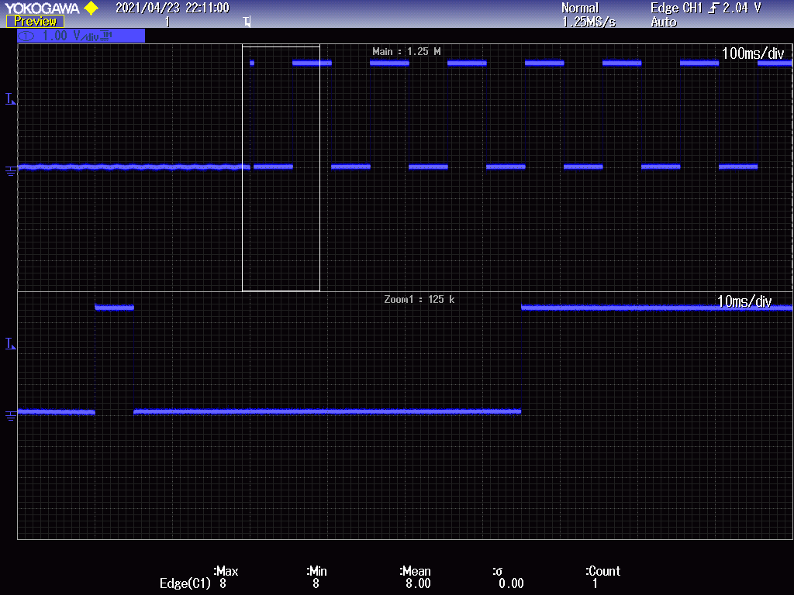The width and height of the screenshot is (794, 595).
Task: Click the acquisition count number 1 at top
Action: pos(167,22)
